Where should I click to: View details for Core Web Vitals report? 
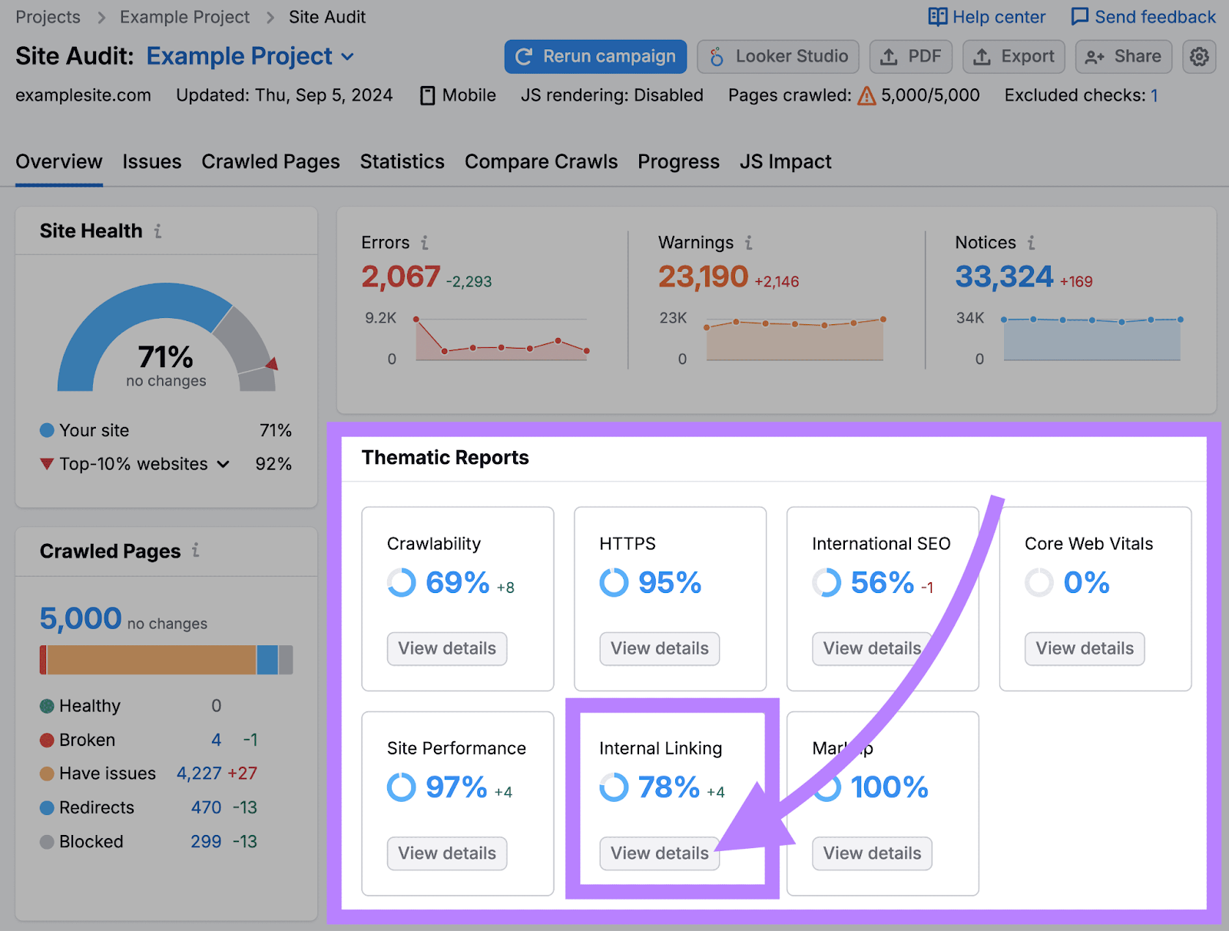1085,648
